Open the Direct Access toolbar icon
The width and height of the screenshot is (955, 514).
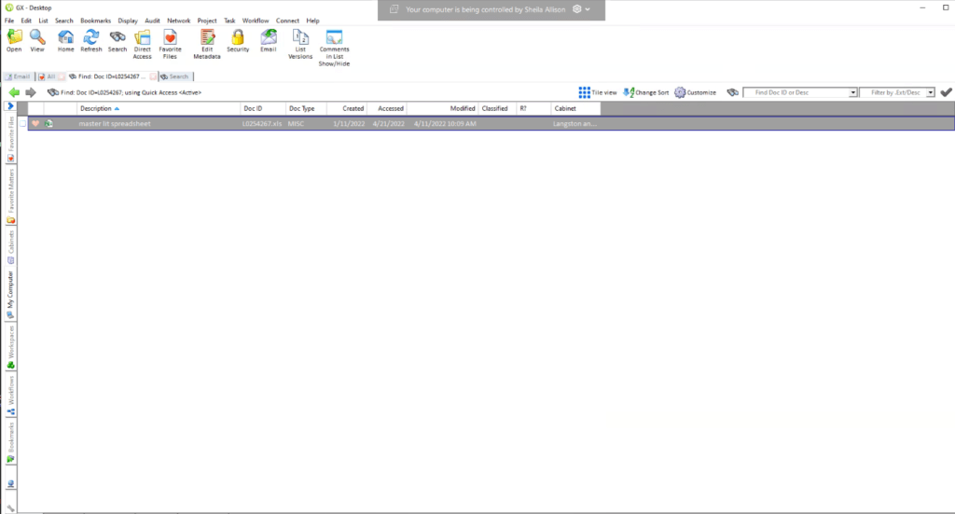pos(142,45)
